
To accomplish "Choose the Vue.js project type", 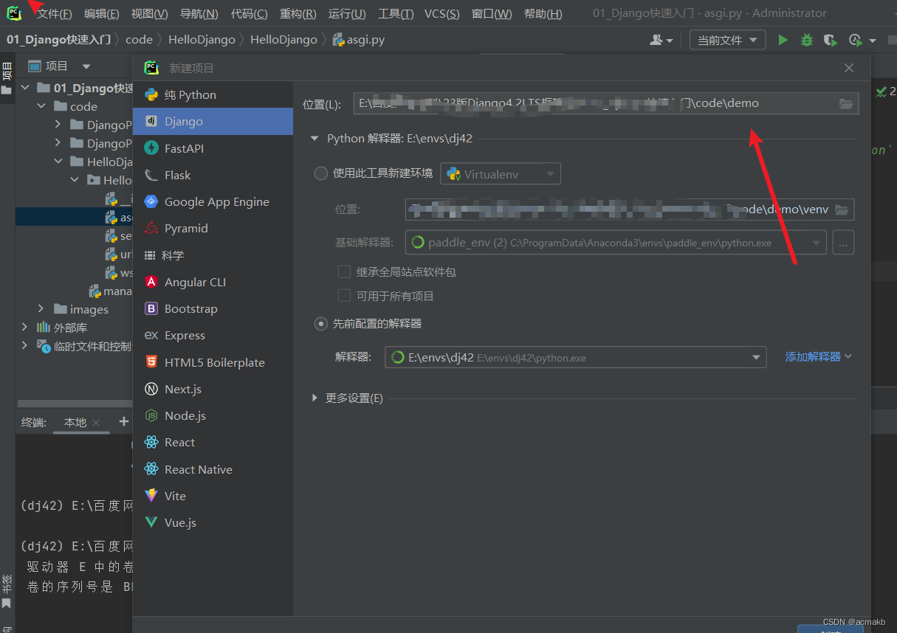I will pyautogui.click(x=213, y=522).
